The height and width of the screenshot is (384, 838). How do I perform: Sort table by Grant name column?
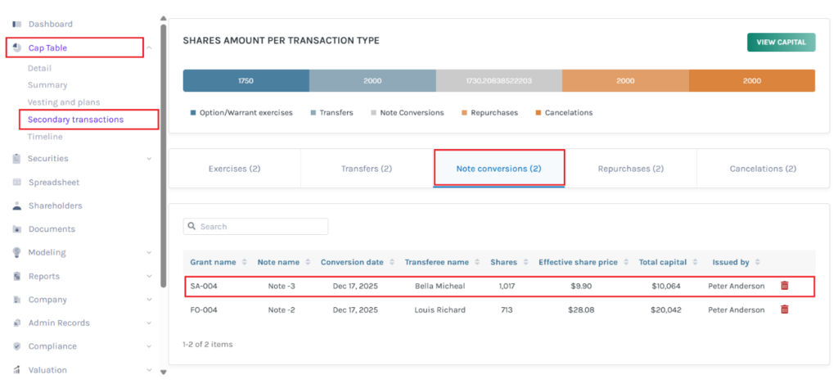(x=244, y=262)
